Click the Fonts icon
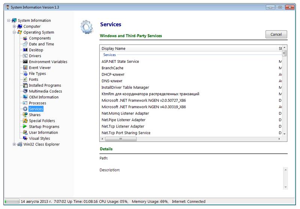This screenshot has height=209, width=300. coord(25,79)
